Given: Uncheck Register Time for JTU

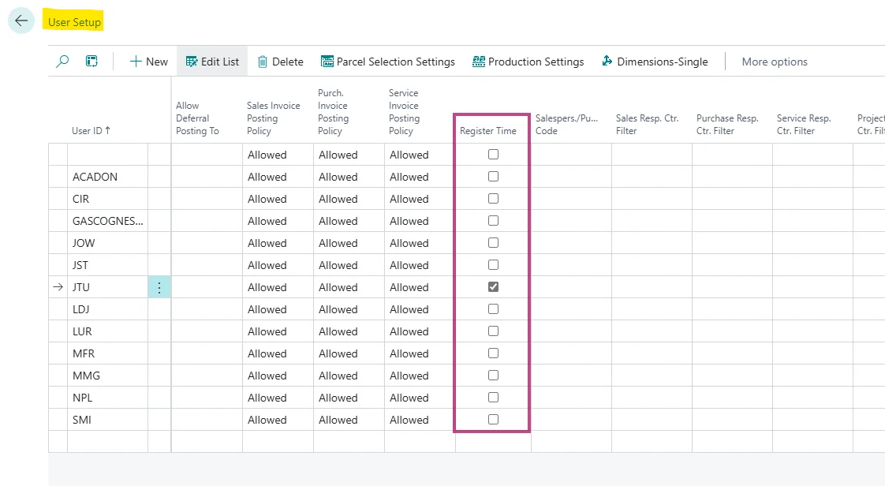Looking at the screenshot, I should pos(493,287).
